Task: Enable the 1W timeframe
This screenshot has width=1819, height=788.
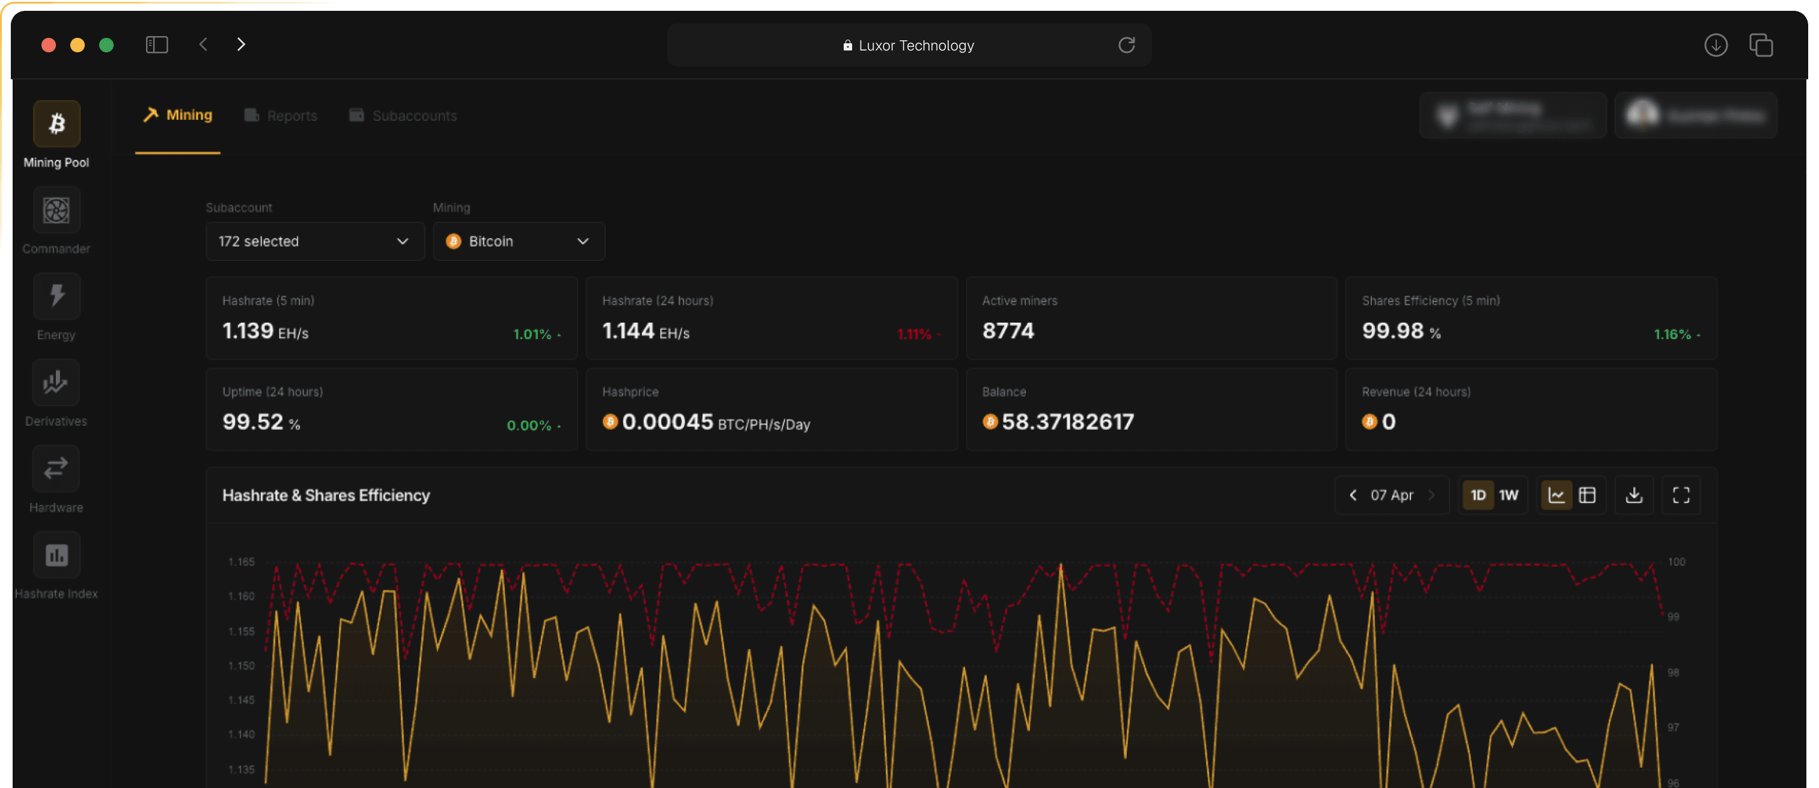Action: tap(1508, 495)
